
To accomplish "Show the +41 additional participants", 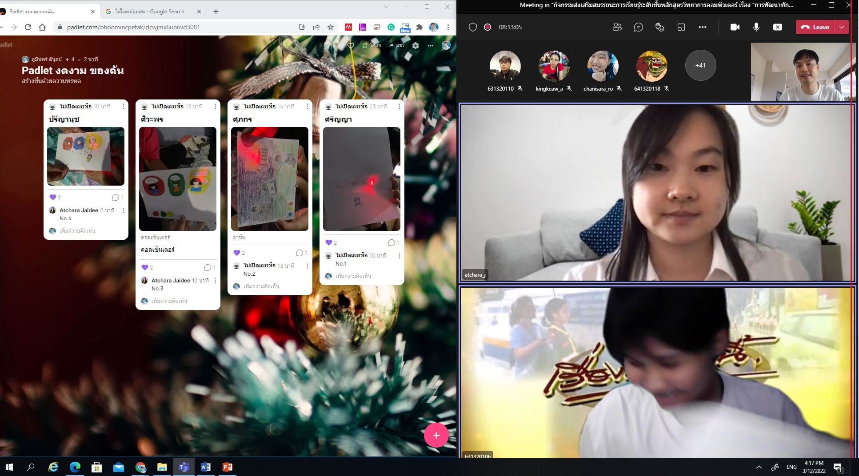I will coord(700,65).
